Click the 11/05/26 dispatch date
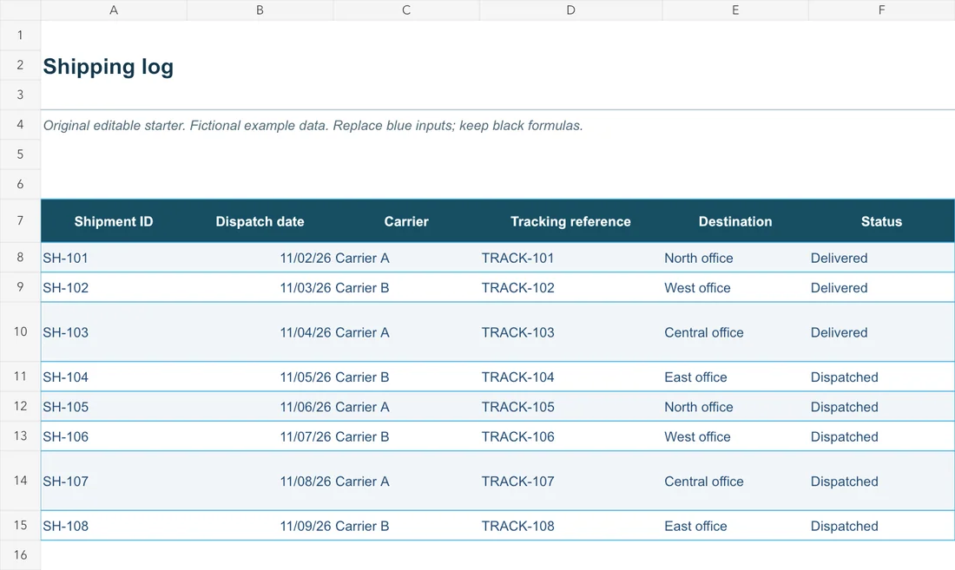The width and height of the screenshot is (955, 570). [x=306, y=377]
